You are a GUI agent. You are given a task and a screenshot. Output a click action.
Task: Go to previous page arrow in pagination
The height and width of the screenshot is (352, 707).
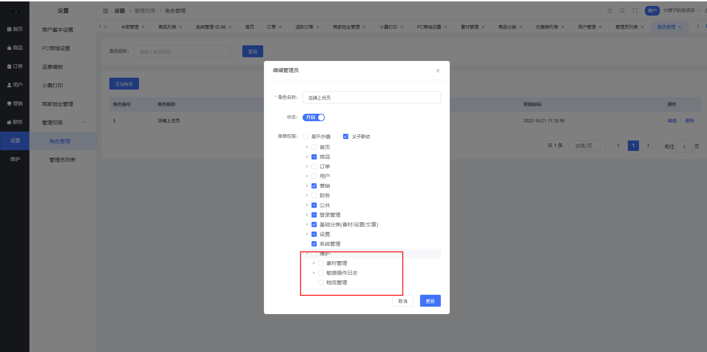coord(619,146)
